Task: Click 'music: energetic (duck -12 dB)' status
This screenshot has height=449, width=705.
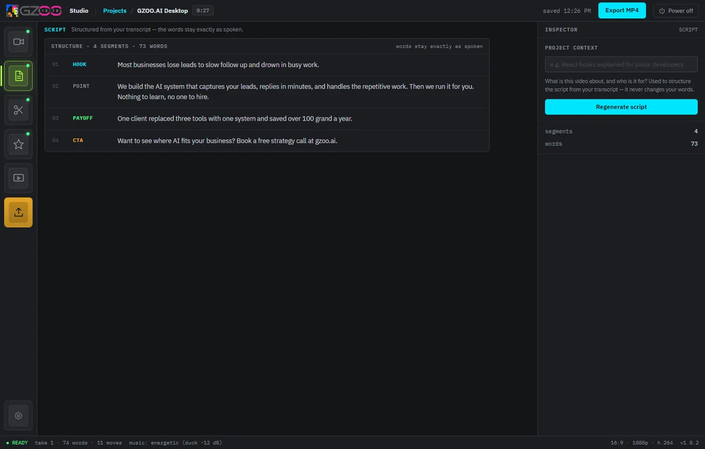Action: pyautogui.click(x=175, y=443)
